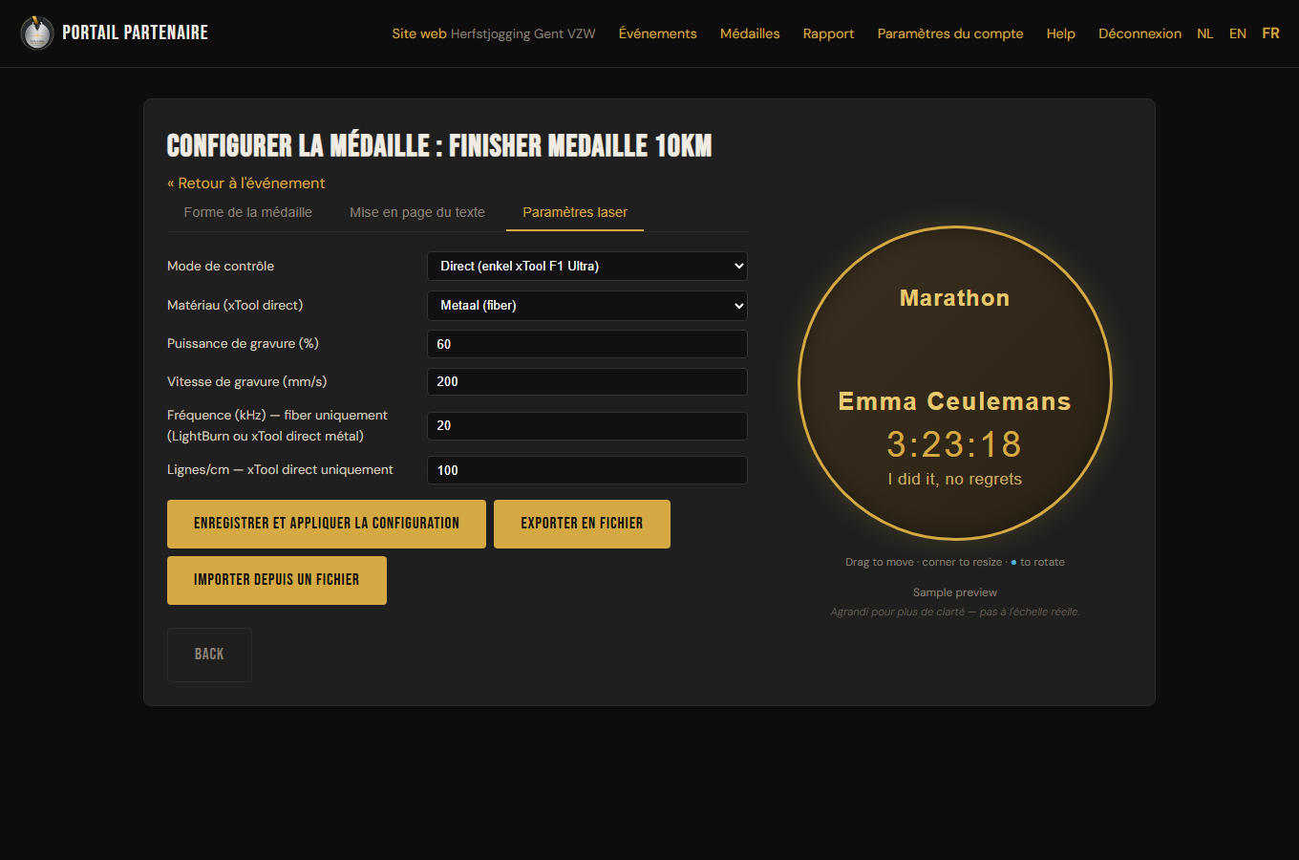The width and height of the screenshot is (1299, 860).
Task: Focus the Puissance de gravure field
Action: [586, 344]
